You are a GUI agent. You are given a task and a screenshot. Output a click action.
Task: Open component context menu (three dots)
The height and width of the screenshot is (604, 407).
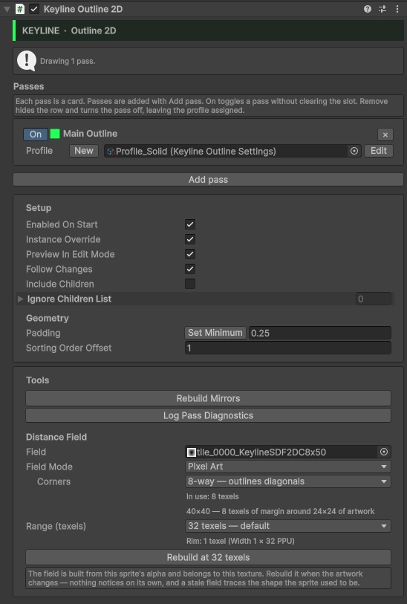(397, 9)
